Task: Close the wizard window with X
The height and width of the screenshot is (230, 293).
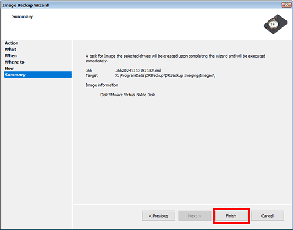Action: 287,5
